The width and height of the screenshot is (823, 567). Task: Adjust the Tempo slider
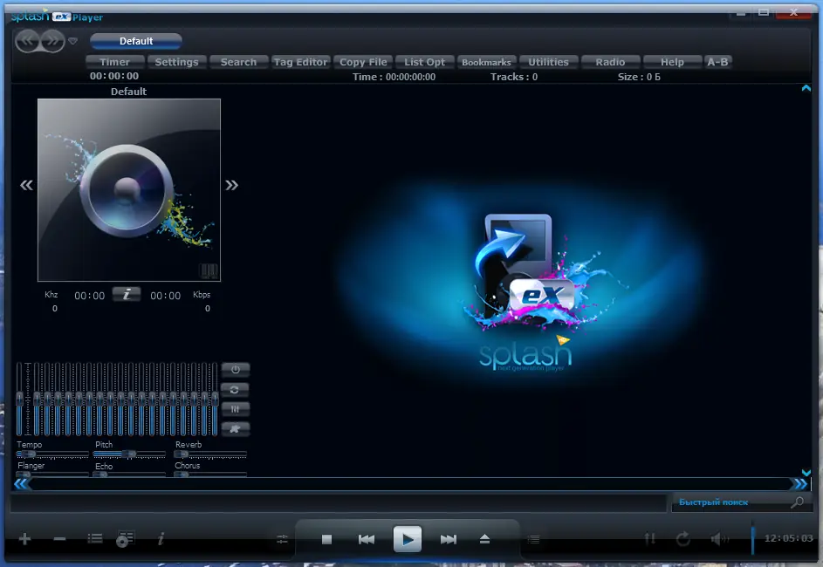(52, 454)
